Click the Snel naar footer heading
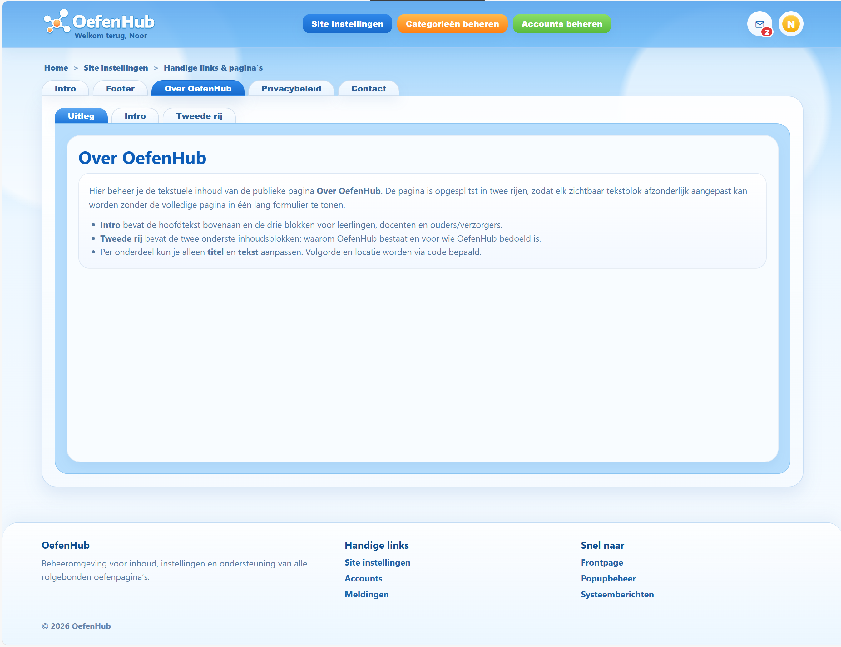The image size is (841, 647). [x=602, y=545]
